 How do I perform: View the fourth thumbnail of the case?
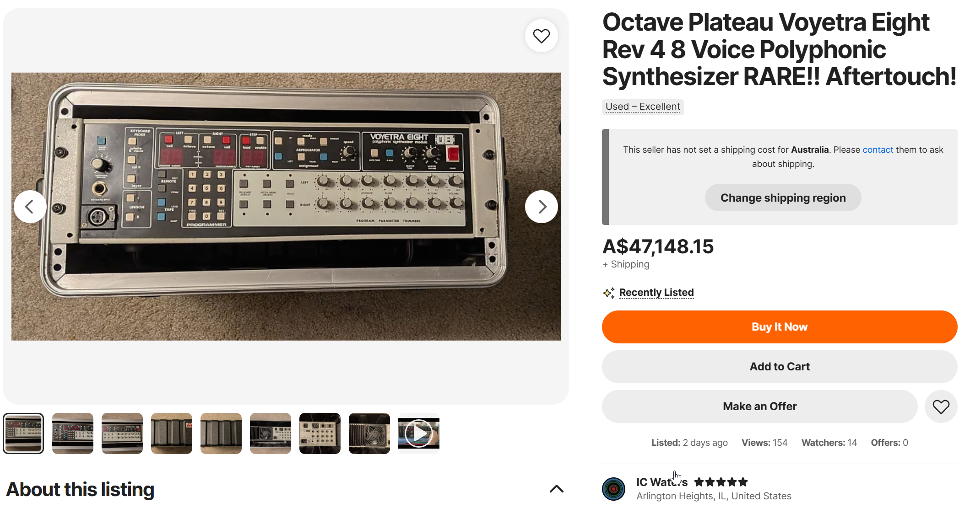coord(172,433)
